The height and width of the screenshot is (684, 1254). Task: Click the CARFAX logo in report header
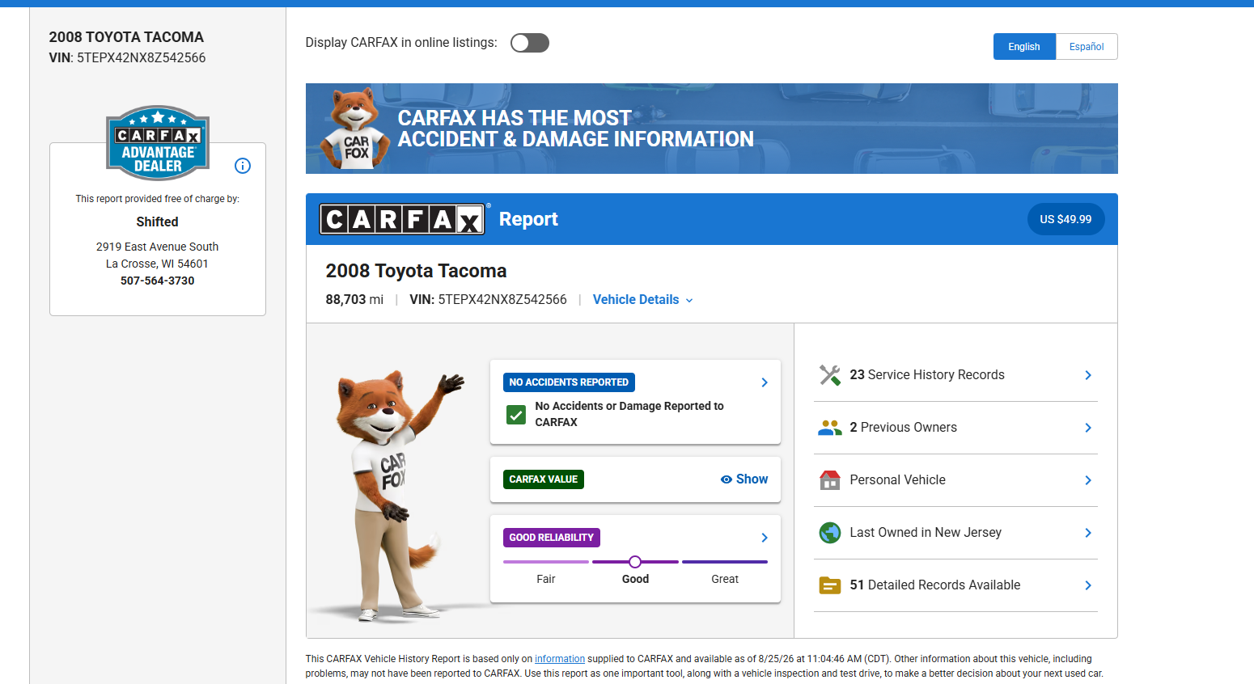[x=402, y=219]
